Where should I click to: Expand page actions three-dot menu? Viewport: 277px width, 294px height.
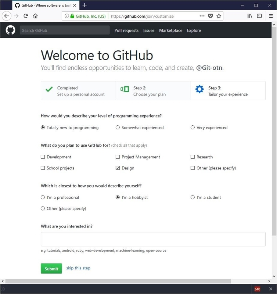coord(202,16)
